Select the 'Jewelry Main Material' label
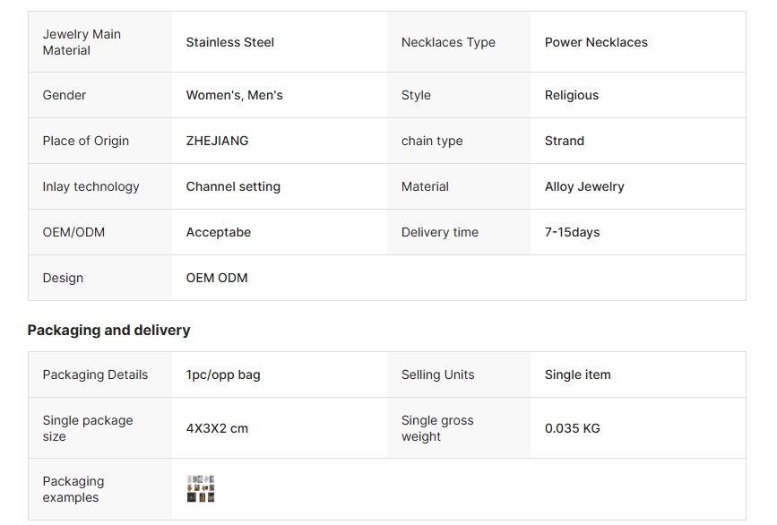This screenshot has height=525, width=777. pos(82,42)
